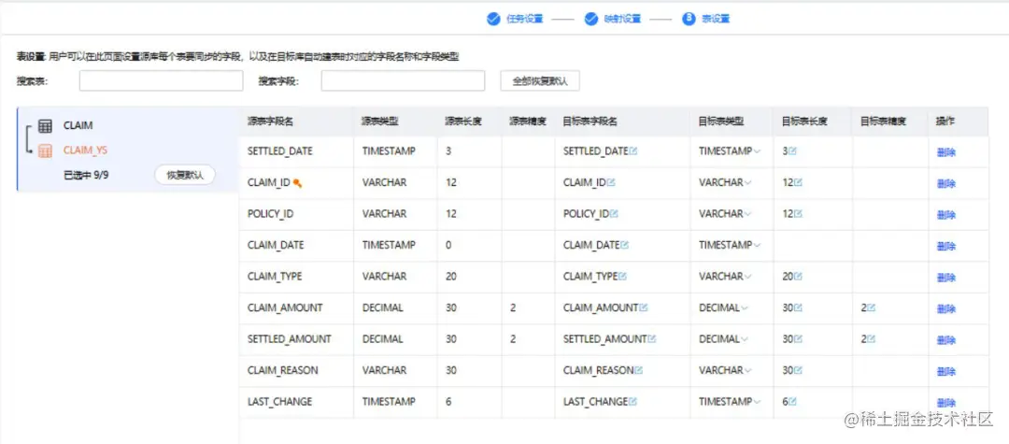Viewport: 1009px width, 444px height.
Task: Edit target length 30 of CLAIM_AMOUNT
Action: pos(799,308)
